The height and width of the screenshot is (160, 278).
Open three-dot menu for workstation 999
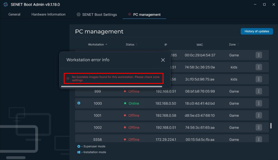pyautogui.click(x=258, y=91)
